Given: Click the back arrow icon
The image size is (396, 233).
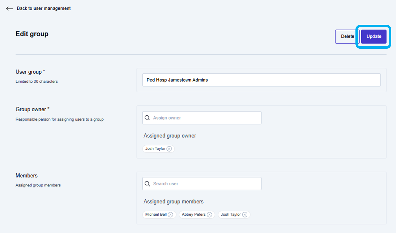Looking at the screenshot, I should [x=9, y=9].
